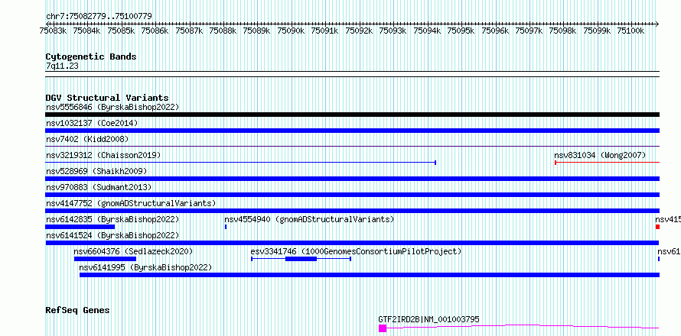Click the 75093k ruler tick label

tap(393, 31)
